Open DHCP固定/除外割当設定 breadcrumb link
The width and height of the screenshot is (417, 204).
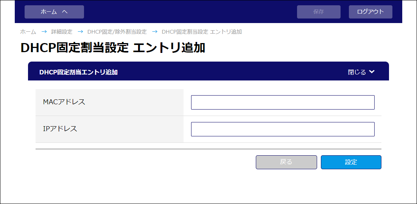[117, 32]
